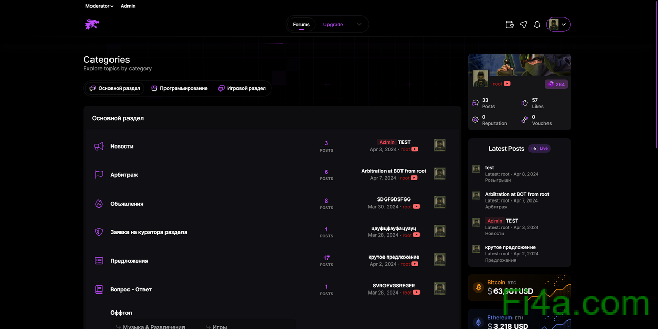Viewport: 658px width, 329px height.
Task: Click the shield icon beside Заявка на куратора
Action: 99,232
